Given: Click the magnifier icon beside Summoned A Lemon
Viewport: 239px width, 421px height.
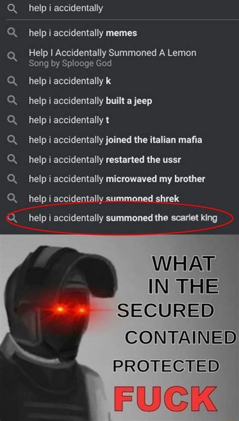Looking at the screenshot, I should point(12,57).
